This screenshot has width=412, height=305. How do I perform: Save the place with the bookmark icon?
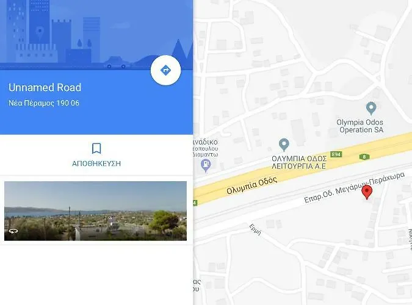(x=96, y=148)
